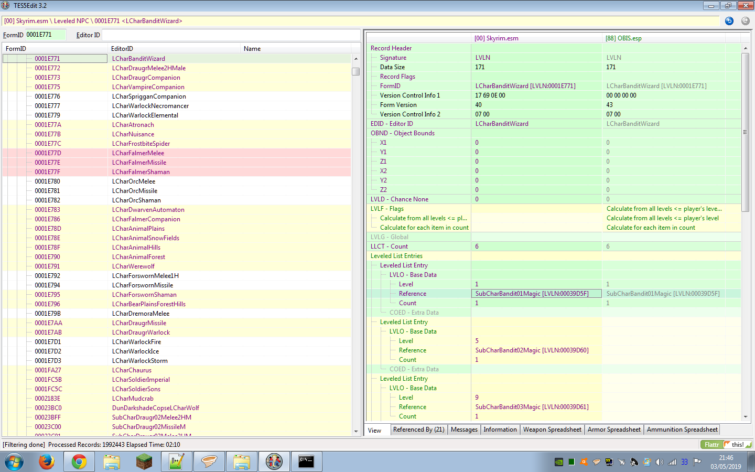This screenshot has height=472, width=755.
Task: Switch to Information tab
Action: tap(500, 430)
